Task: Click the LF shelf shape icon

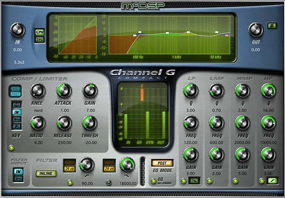Action: (x=194, y=181)
